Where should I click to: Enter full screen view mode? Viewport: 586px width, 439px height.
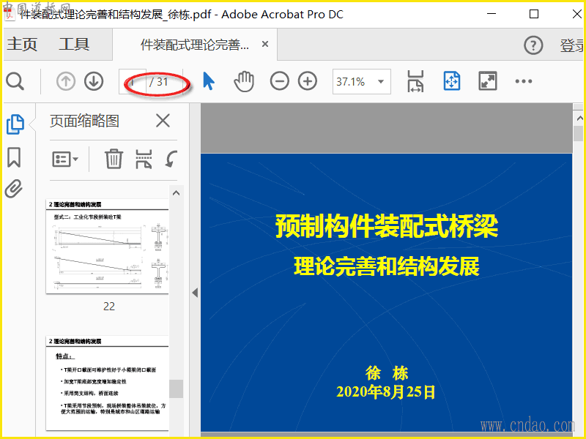pos(488,81)
